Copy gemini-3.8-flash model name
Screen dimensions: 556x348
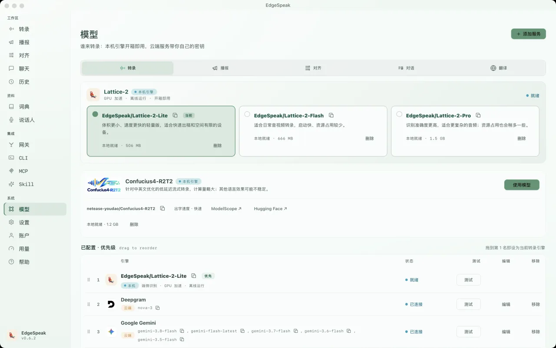tap(182, 331)
